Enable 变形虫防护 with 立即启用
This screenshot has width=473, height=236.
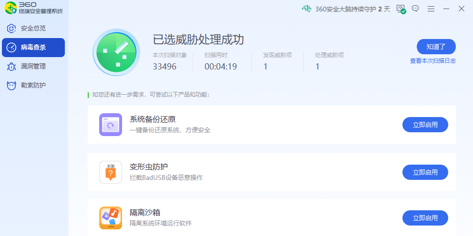point(425,172)
